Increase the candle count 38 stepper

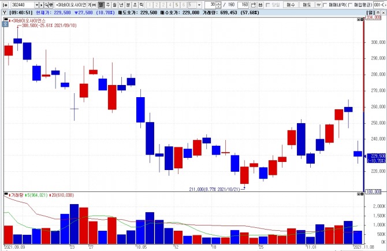point(219,3)
